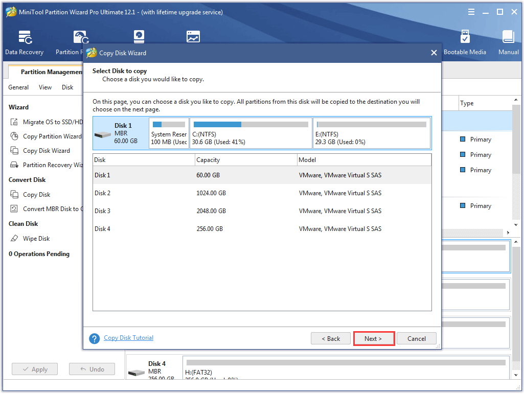
Task: Switch to the Partition Management tab
Action: click(x=47, y=72)
